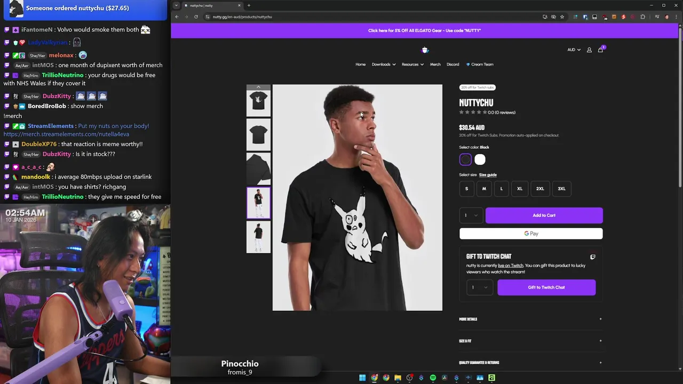Open File Explorer from taskbar
This screenshot has height=384, width=683.
click(398, 378)
